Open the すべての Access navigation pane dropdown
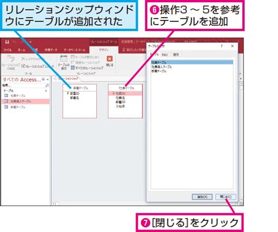 click(43, 79)
